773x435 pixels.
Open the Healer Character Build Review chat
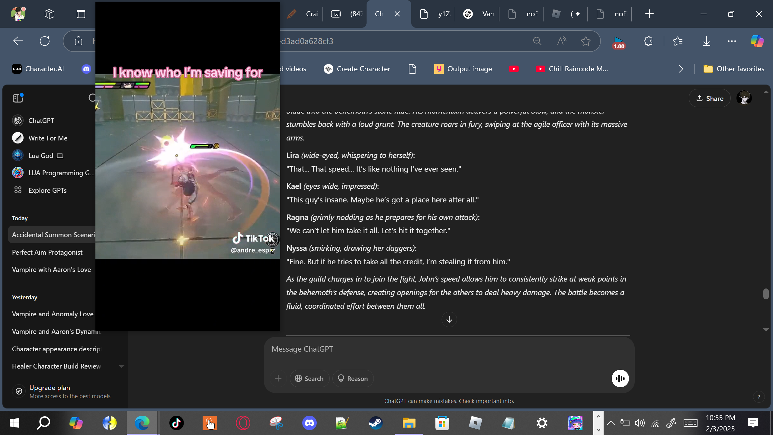56,366
